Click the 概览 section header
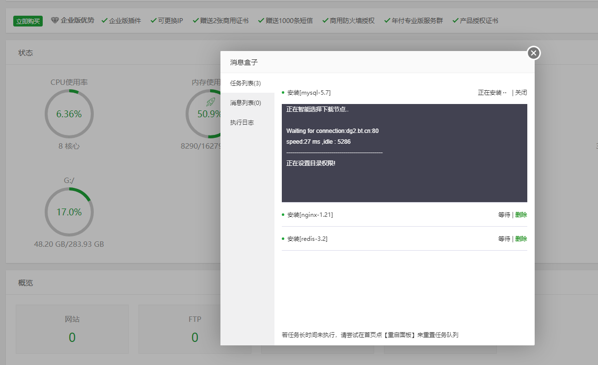The image size is (598, 365). pos(26,283)
